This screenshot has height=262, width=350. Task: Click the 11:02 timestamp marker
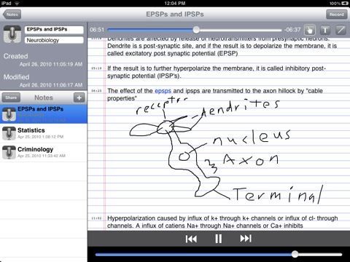pyautogui.click(x=96, y=218)
